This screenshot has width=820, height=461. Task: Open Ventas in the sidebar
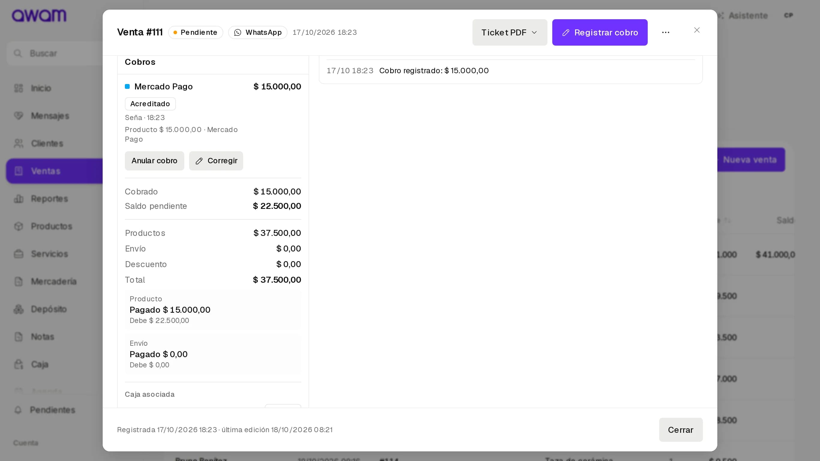point(54,171)
